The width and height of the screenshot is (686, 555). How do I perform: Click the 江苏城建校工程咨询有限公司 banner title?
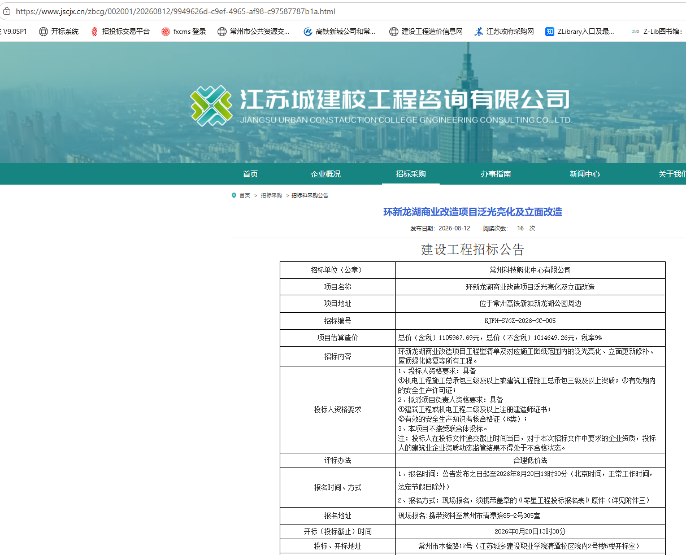point(405,99)
